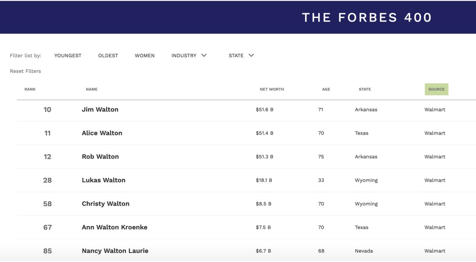Open Christy Walton's entry
The image size is (476, 262).
106,204
